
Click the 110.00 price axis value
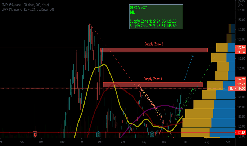click(x=241, y=117)
